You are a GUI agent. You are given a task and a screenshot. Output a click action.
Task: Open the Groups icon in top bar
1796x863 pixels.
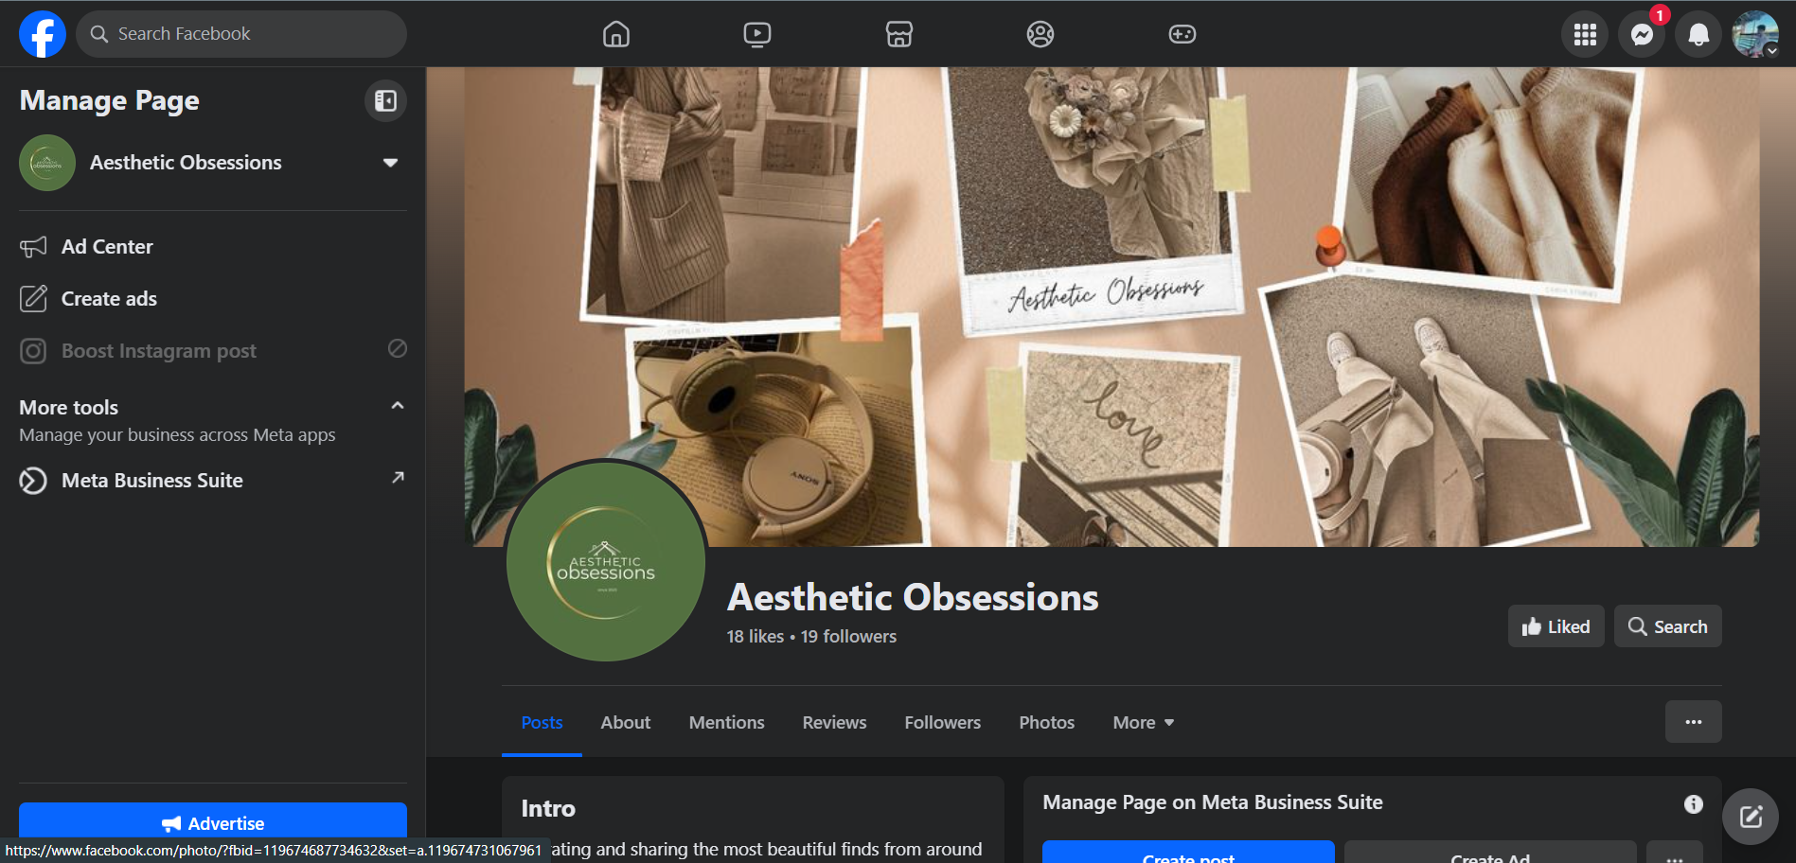1040,34
